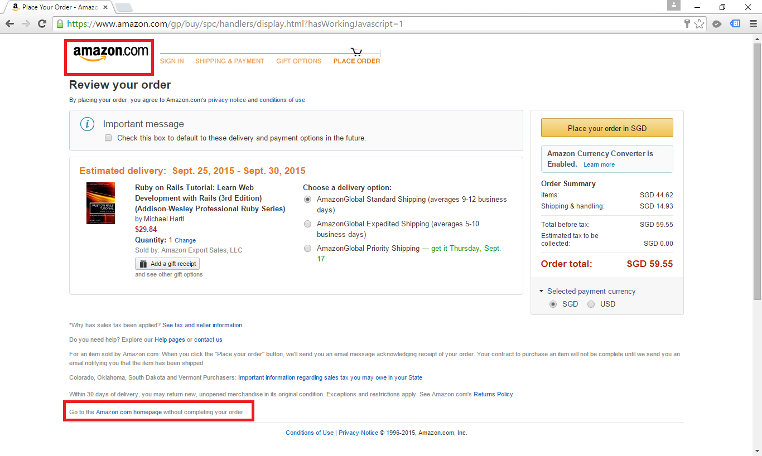
Task: Click Add a gift receipt button
Action: (167, 264)
